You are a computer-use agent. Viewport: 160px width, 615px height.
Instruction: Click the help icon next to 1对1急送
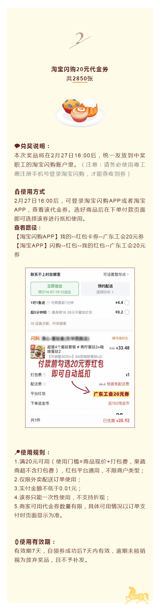pos(48,303)
